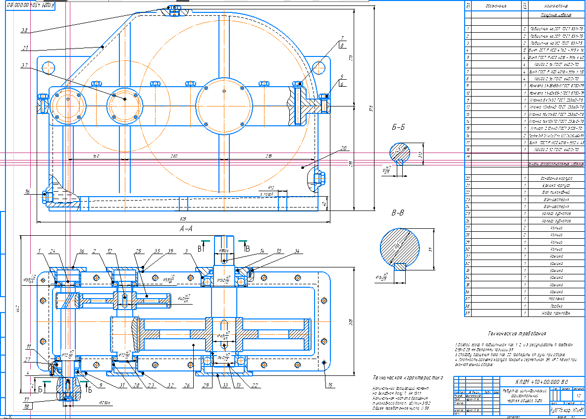Select the 'Вал-шестерня' entry in row 23
This screenshot has height=419, width=586.
coord(556,200)
